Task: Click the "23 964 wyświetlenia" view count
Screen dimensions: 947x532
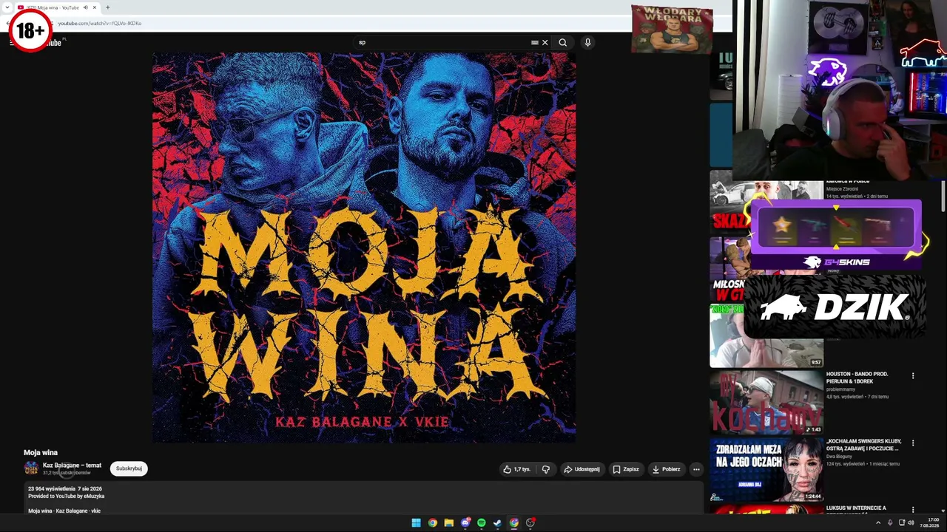Action: point(52,489)
